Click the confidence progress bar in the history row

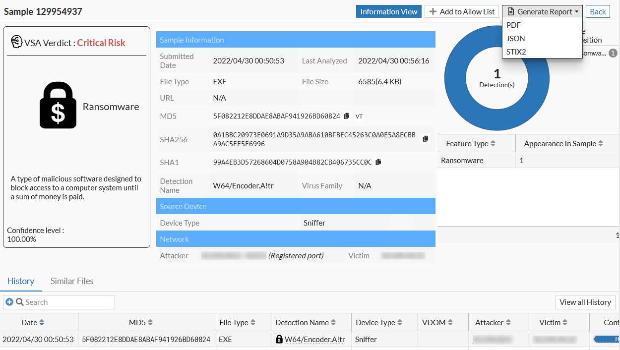(610, 339)
